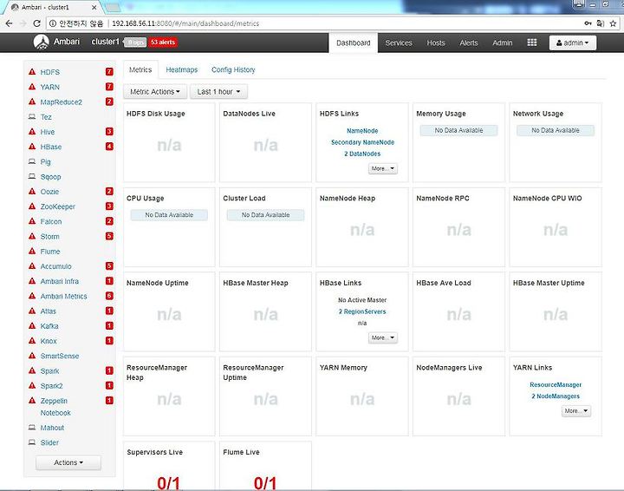Viewport: 624px width, 491px height.
Task: Open Spark2 service page
Action: pos(51,385)
